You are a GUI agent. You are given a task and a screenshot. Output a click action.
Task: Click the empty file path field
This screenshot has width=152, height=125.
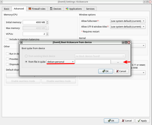(x=93, y=62)
